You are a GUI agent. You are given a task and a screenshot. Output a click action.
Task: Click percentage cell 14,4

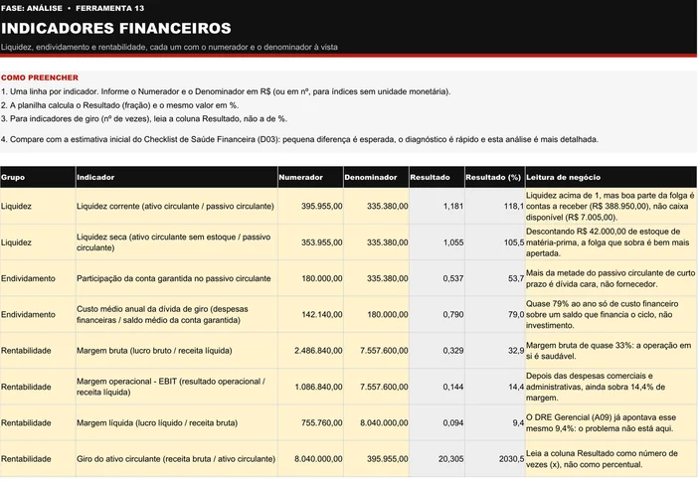pyautogui.click(x=494, y=387)
